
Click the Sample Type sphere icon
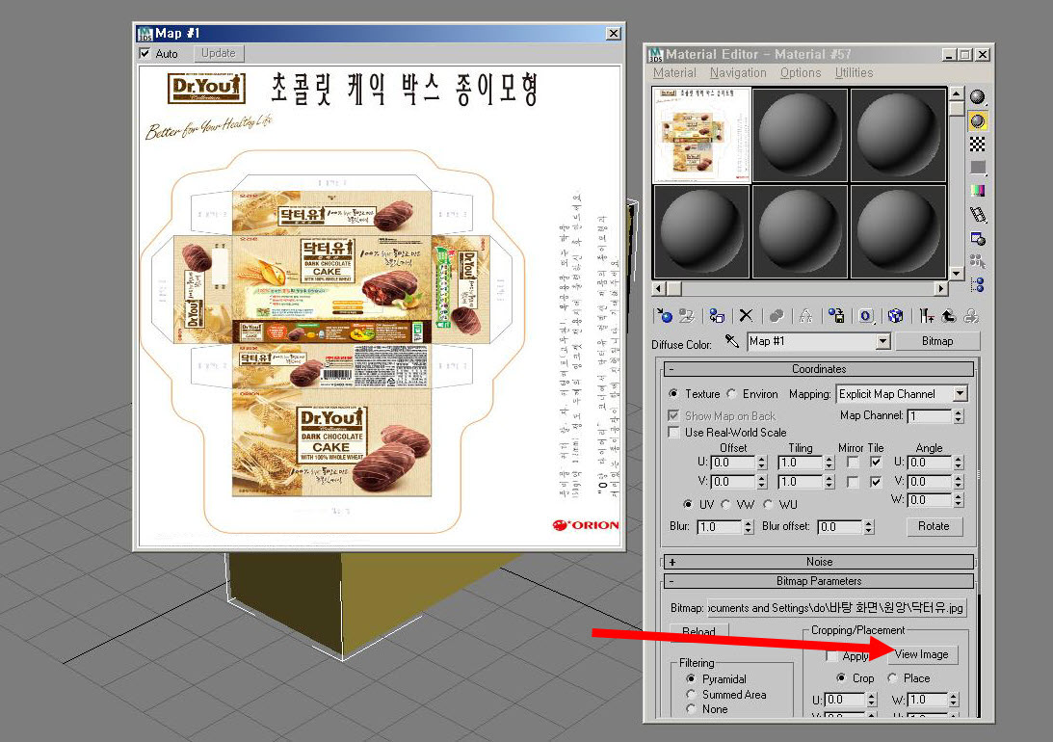click(978, 97)
